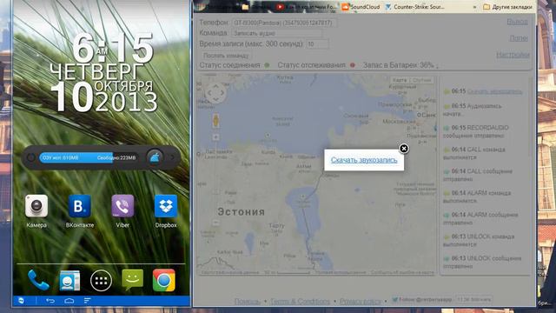The height and width of the screenshot is (313, 556).
Task: Switch map to Карта view
Action: [400, 80]
